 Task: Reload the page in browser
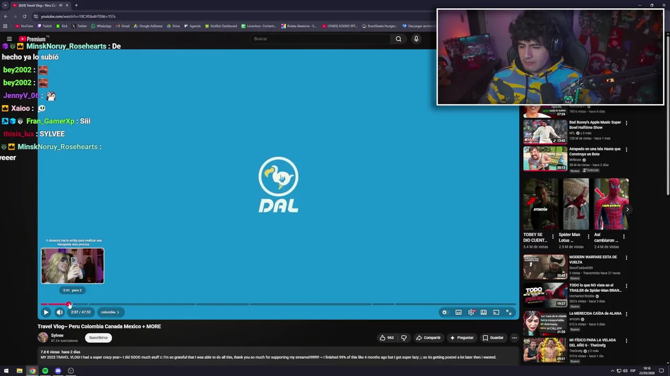pos(24,16)
